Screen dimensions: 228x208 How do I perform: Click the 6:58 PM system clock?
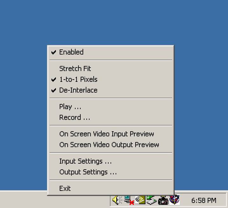tap(204, 200)
